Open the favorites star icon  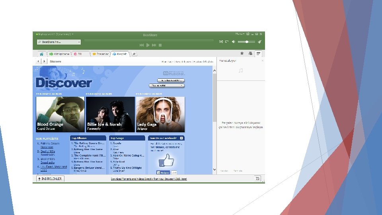242,53
